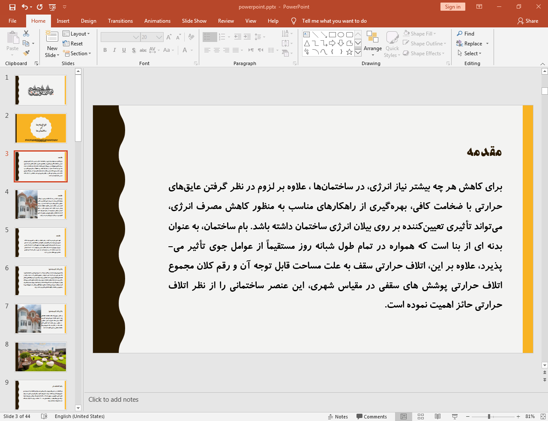Toggle underline formatting
This screenshot has height=421, width=548.
coord(123,50)
